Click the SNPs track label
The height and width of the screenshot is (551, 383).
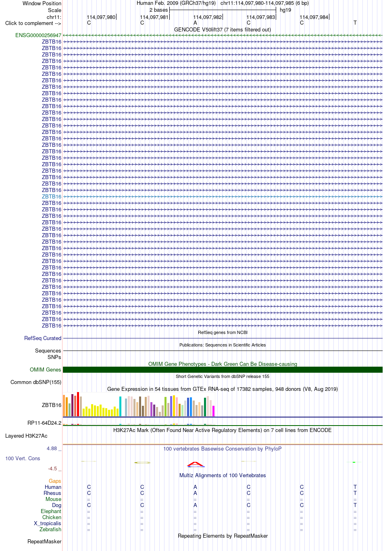click(54, 357)
